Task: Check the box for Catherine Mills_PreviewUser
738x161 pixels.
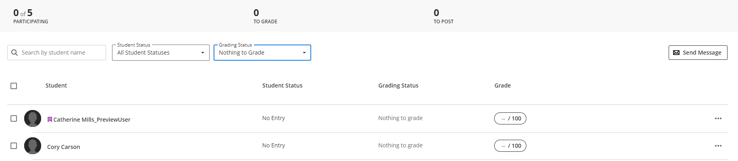Action: click(14, 118)
